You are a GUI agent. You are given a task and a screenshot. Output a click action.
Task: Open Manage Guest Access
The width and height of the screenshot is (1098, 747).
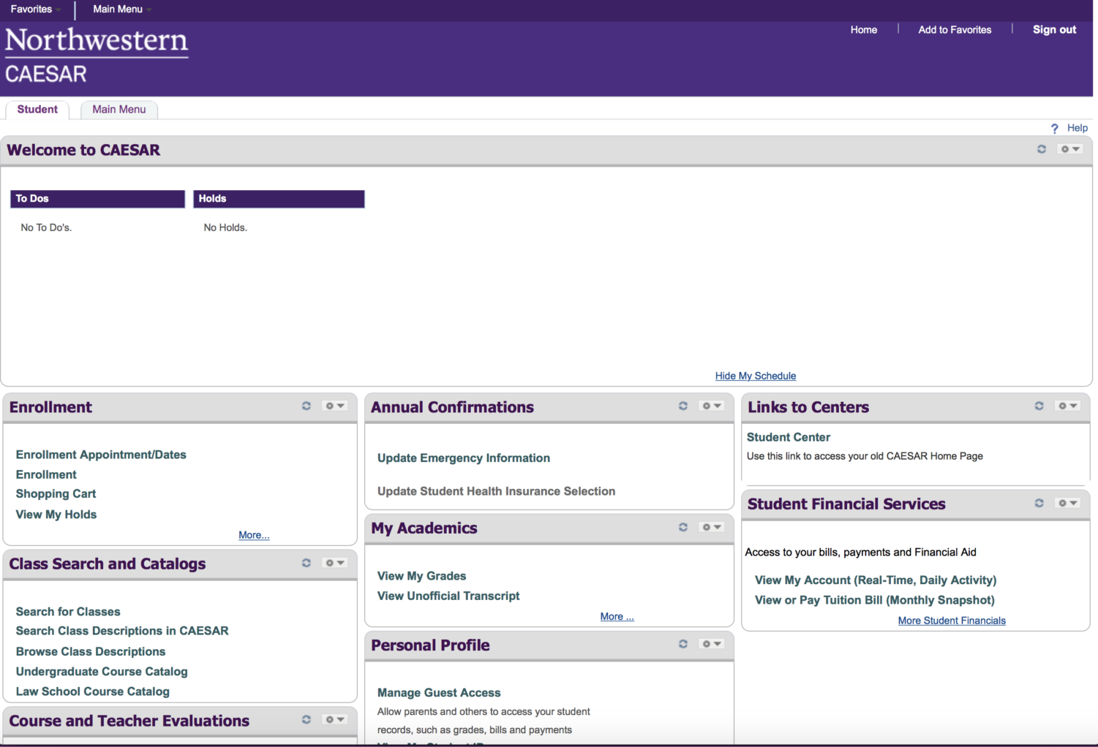click(x=439, y=693)
